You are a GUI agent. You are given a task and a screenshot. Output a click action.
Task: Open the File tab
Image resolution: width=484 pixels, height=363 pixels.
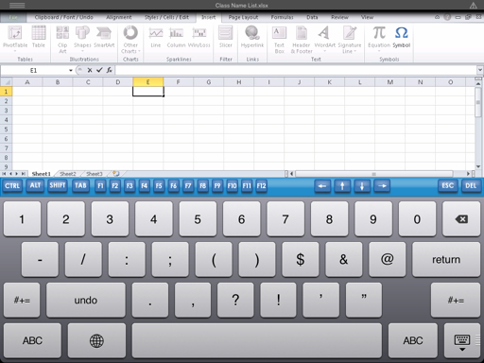click(13, 17)
